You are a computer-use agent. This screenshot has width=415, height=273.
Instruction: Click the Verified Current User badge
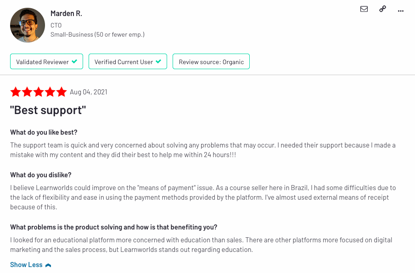pyautogui.click(x=128, y=61)
